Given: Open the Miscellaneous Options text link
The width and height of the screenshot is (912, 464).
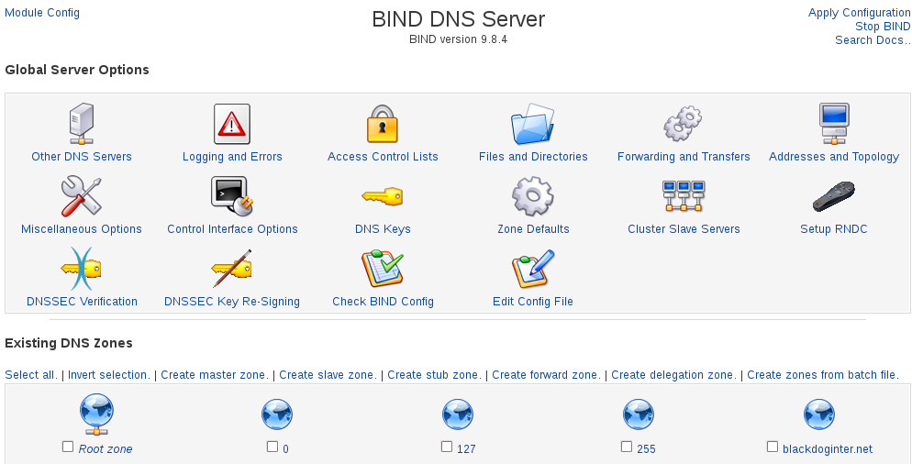Looking at the screenshot, I should (82, 229).
